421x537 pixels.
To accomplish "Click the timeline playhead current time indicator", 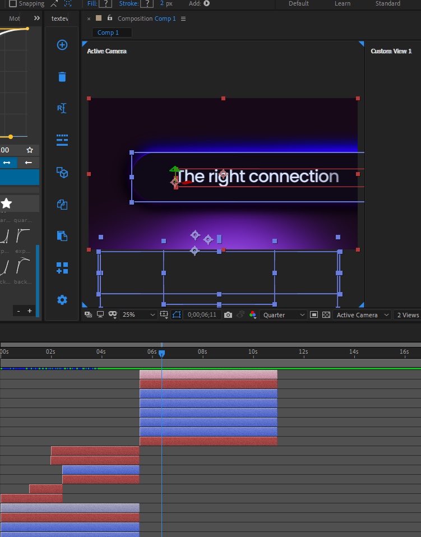I will tap(161, 354).
